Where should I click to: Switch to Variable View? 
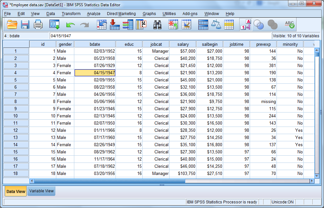(41, 191)
